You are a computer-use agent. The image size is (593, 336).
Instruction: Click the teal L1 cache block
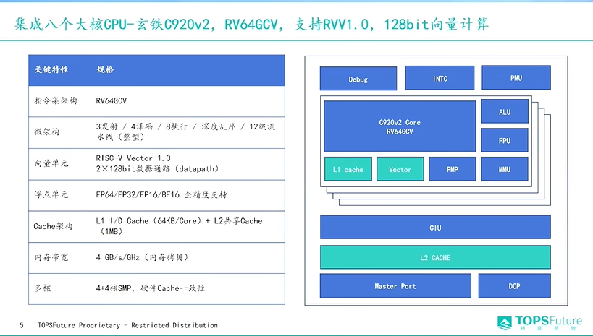[x=348, y=169]
